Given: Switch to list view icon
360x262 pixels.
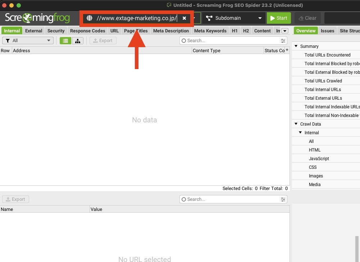Looking at the screenshot, I should pyautogui.click(x=65, y=41).
